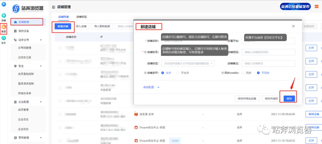The width and height of the screenshot is (322, 144).
Task: Collapse the 费用管理 menu group arrow
Action: point(41,138)
